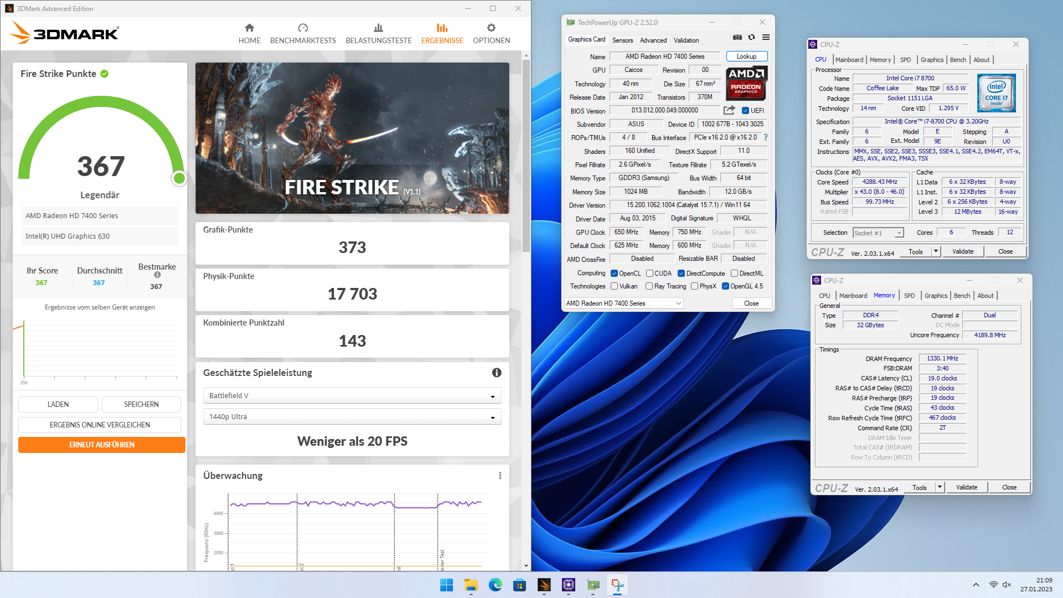Open File Explorer from taskbar
This screenshot has height=598, width=1063.
click(x=471, y=585)
